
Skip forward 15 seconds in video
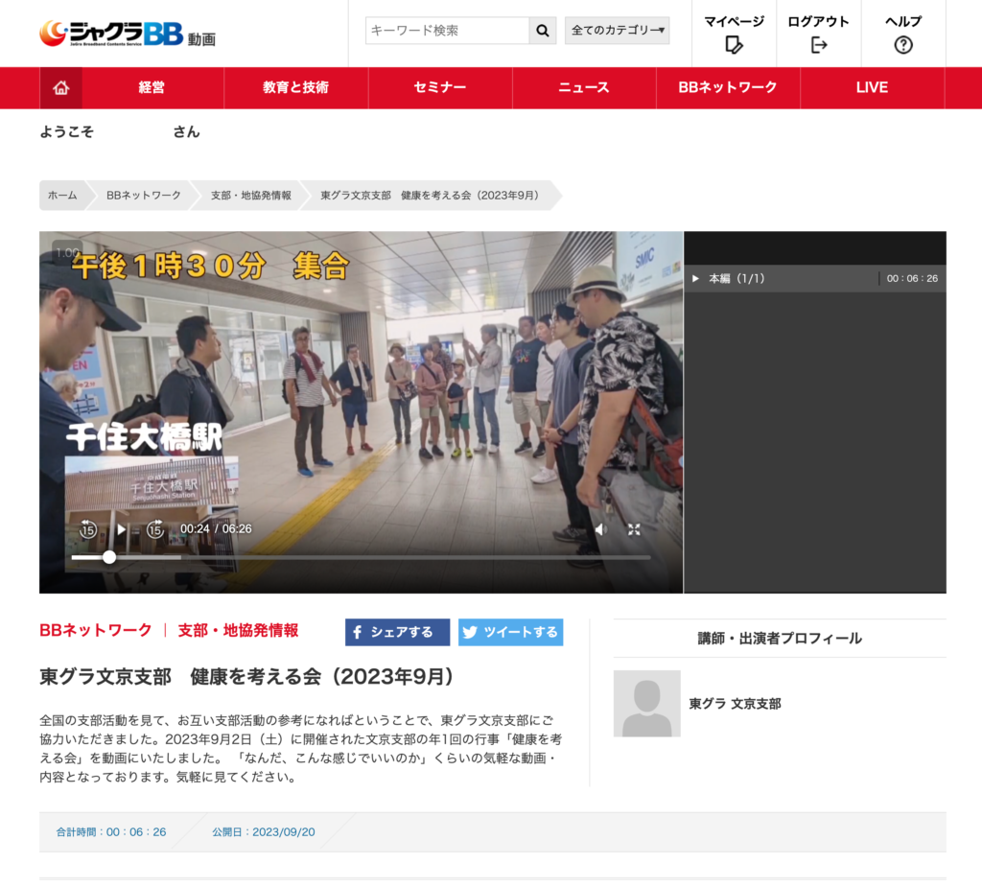pyautogui.click(x=155, y=529)
